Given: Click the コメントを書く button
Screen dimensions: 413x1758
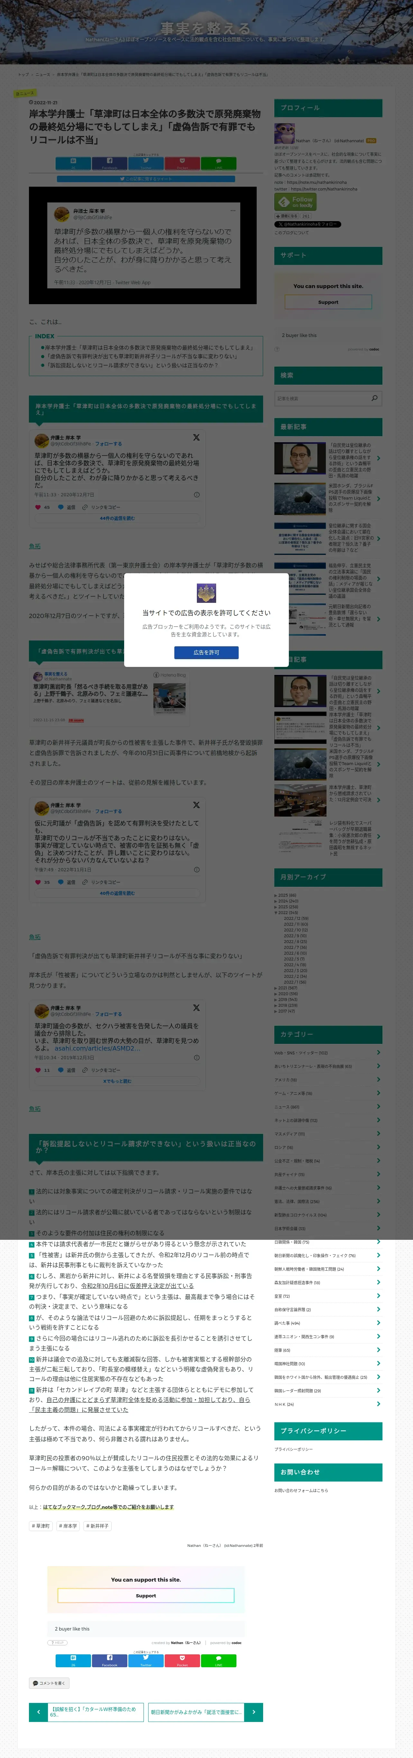Looking at the screenshot, I should point(49,1683).
